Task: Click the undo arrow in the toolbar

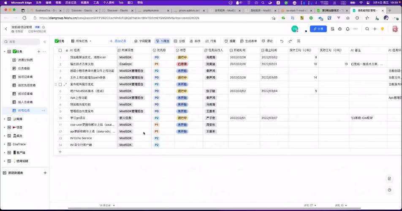Action: click(x=282, y=41)
